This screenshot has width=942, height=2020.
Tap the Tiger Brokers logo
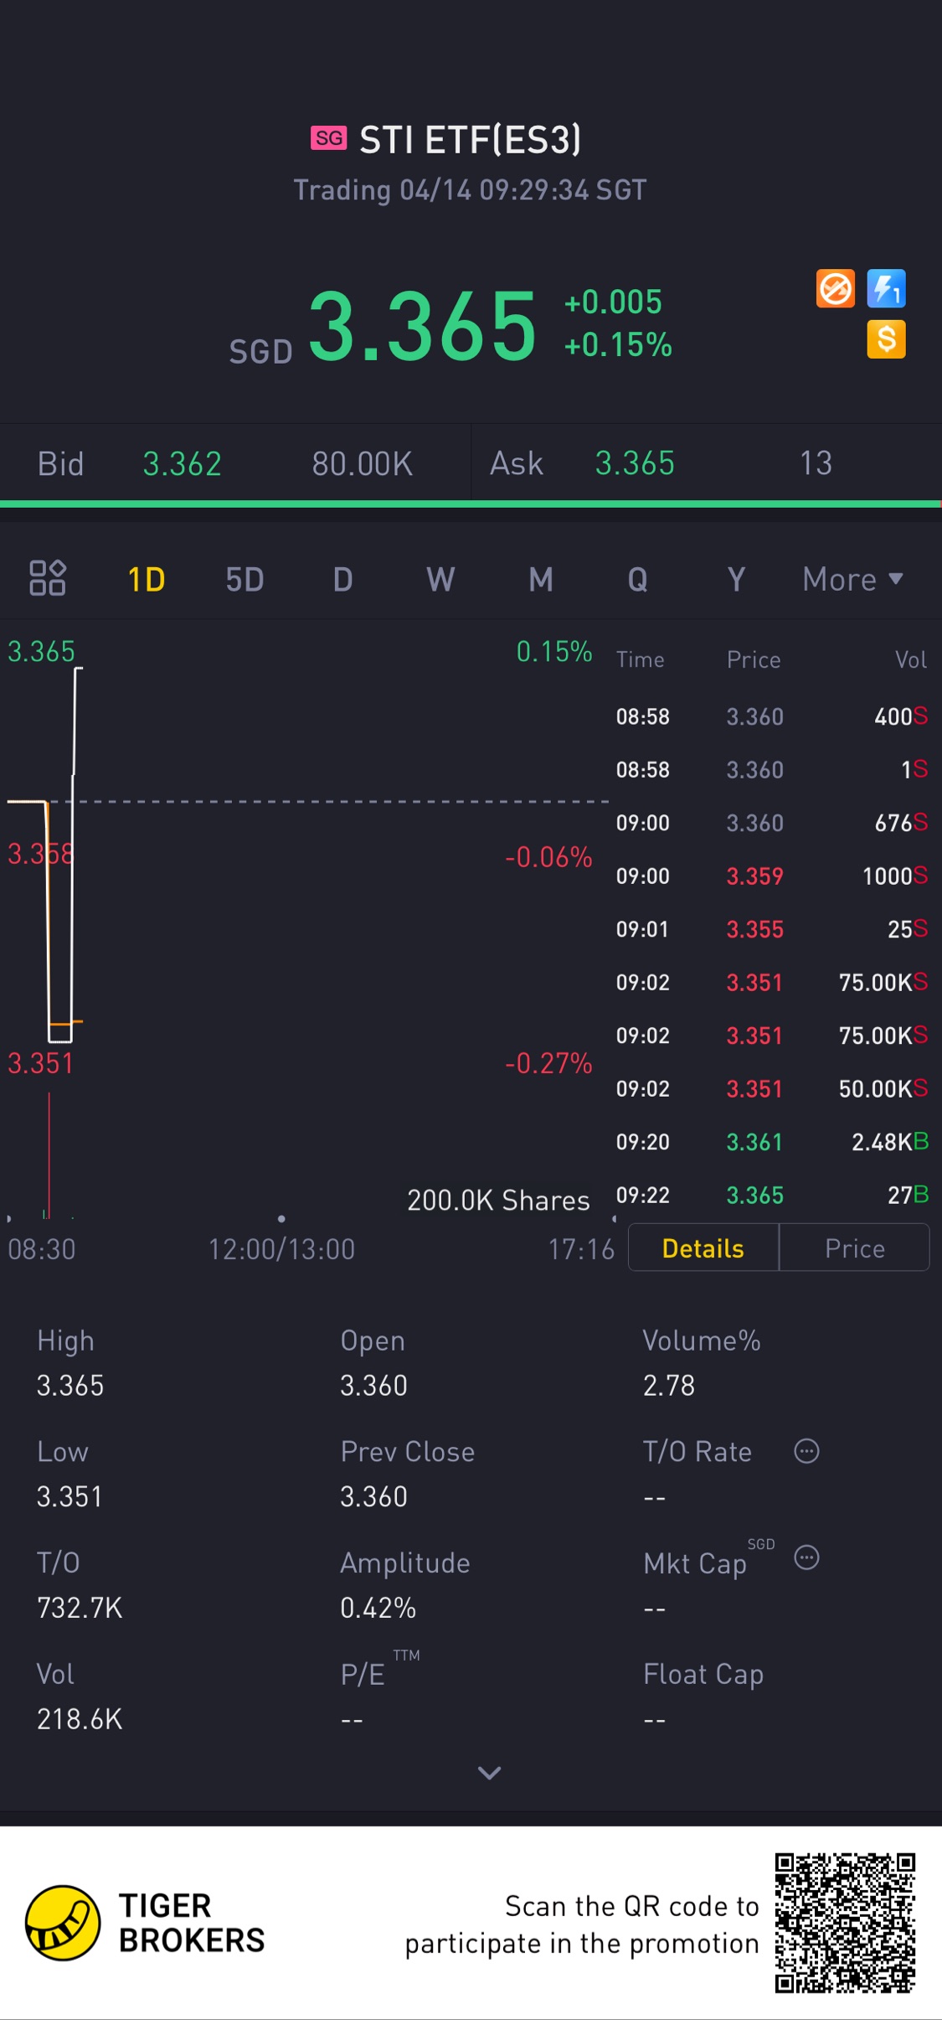click(63, 1923)
